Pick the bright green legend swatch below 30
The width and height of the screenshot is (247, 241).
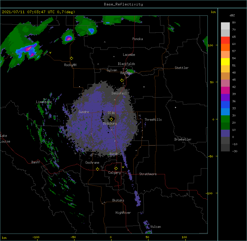[x=225, y=119]
